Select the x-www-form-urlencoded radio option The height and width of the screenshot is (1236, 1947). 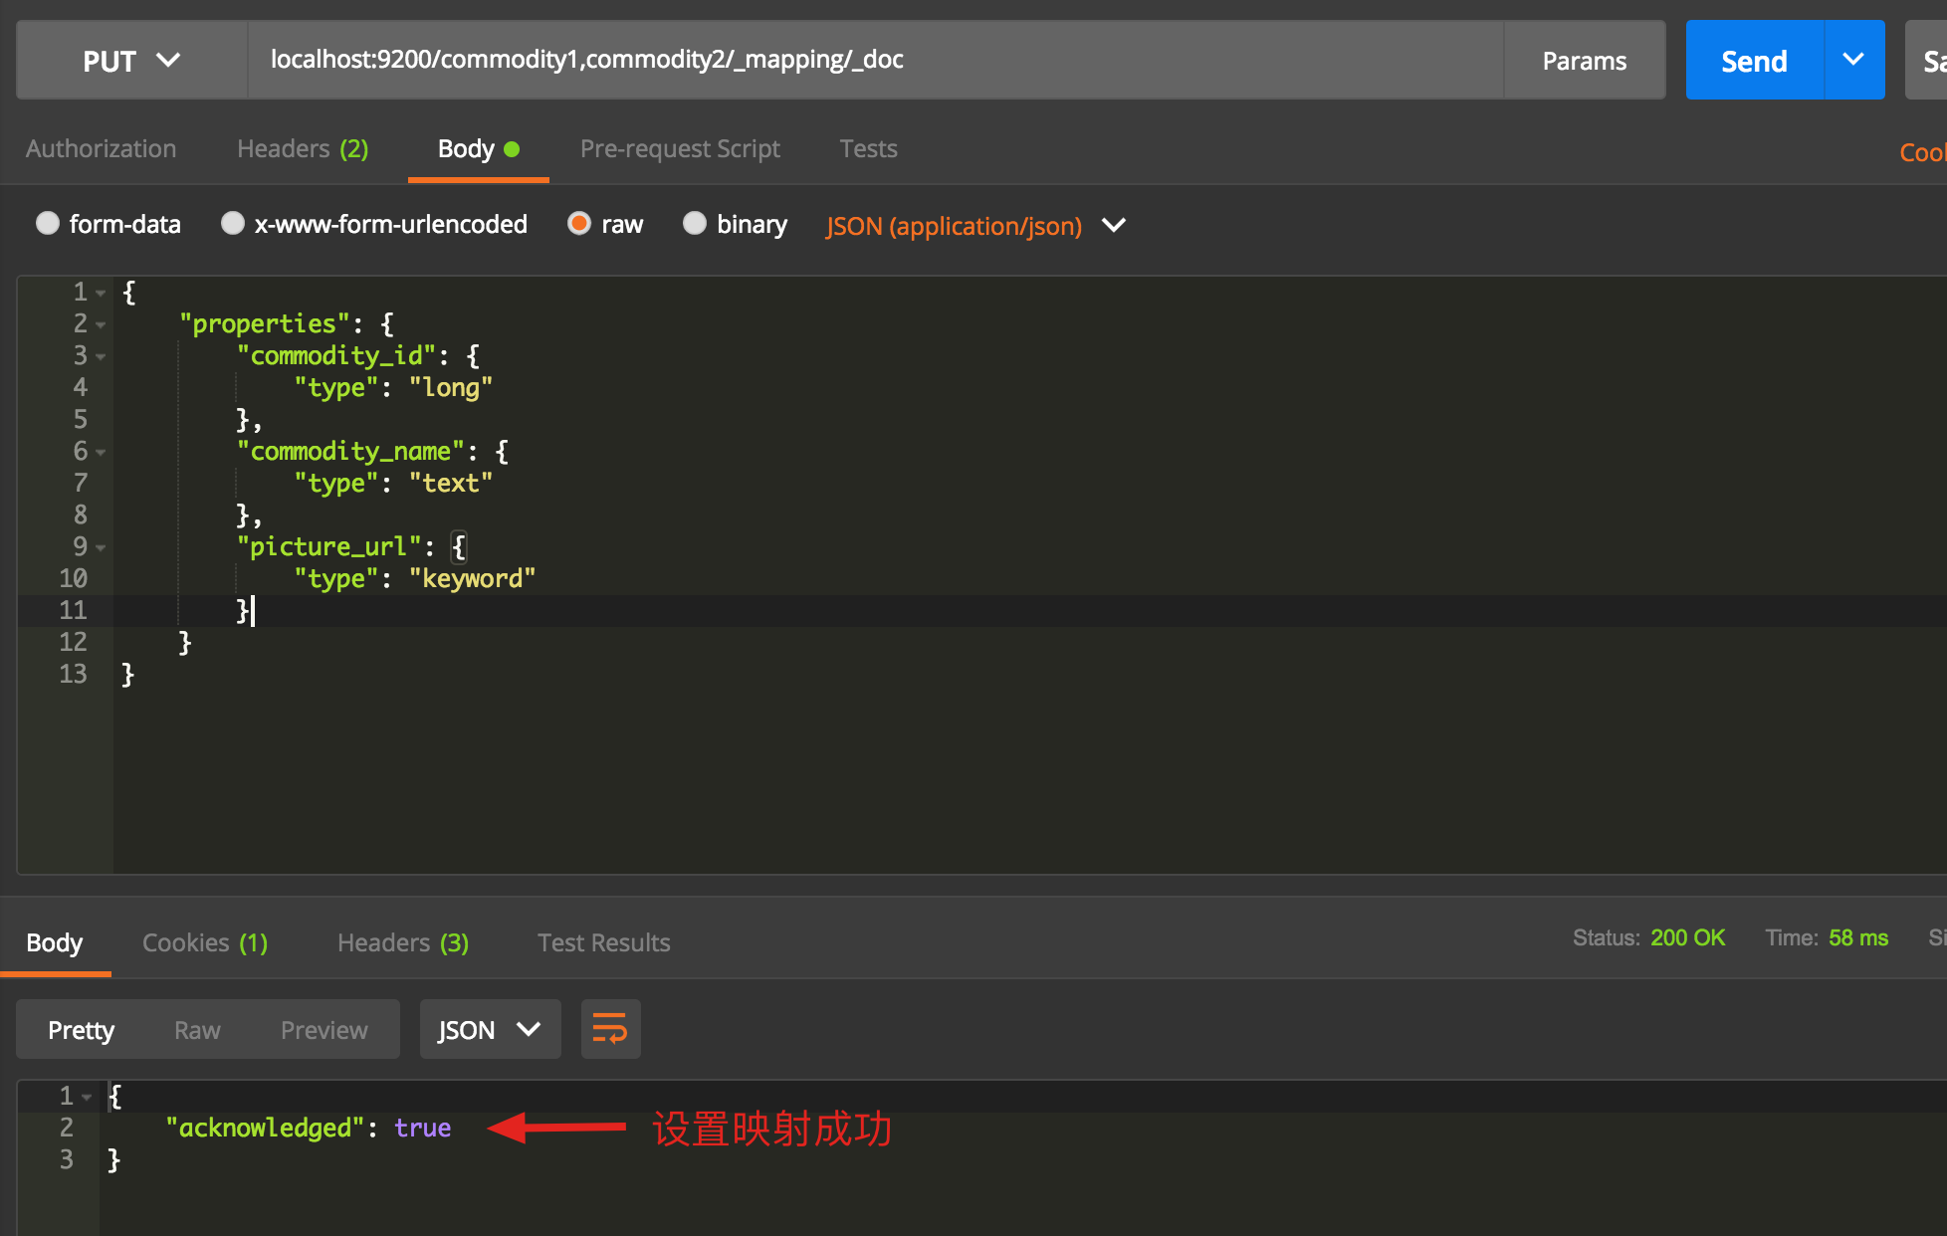[233, 224]
